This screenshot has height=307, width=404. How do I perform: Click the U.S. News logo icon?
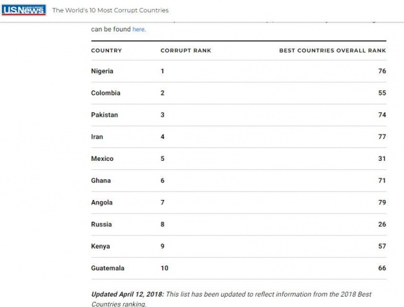[24, 10]
